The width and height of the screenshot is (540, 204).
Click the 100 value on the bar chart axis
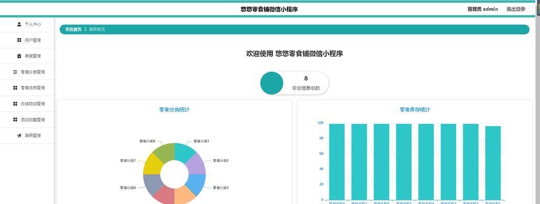pos(320,123)
